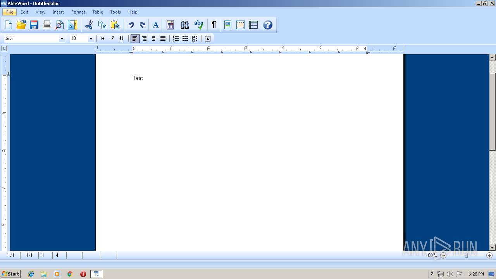
Task: Click the scrollbar up arrow
Action: (x=493, y=57)
